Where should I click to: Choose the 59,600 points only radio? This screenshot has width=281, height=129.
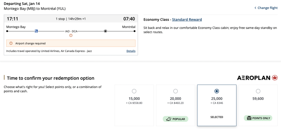(x=258, y=91)
